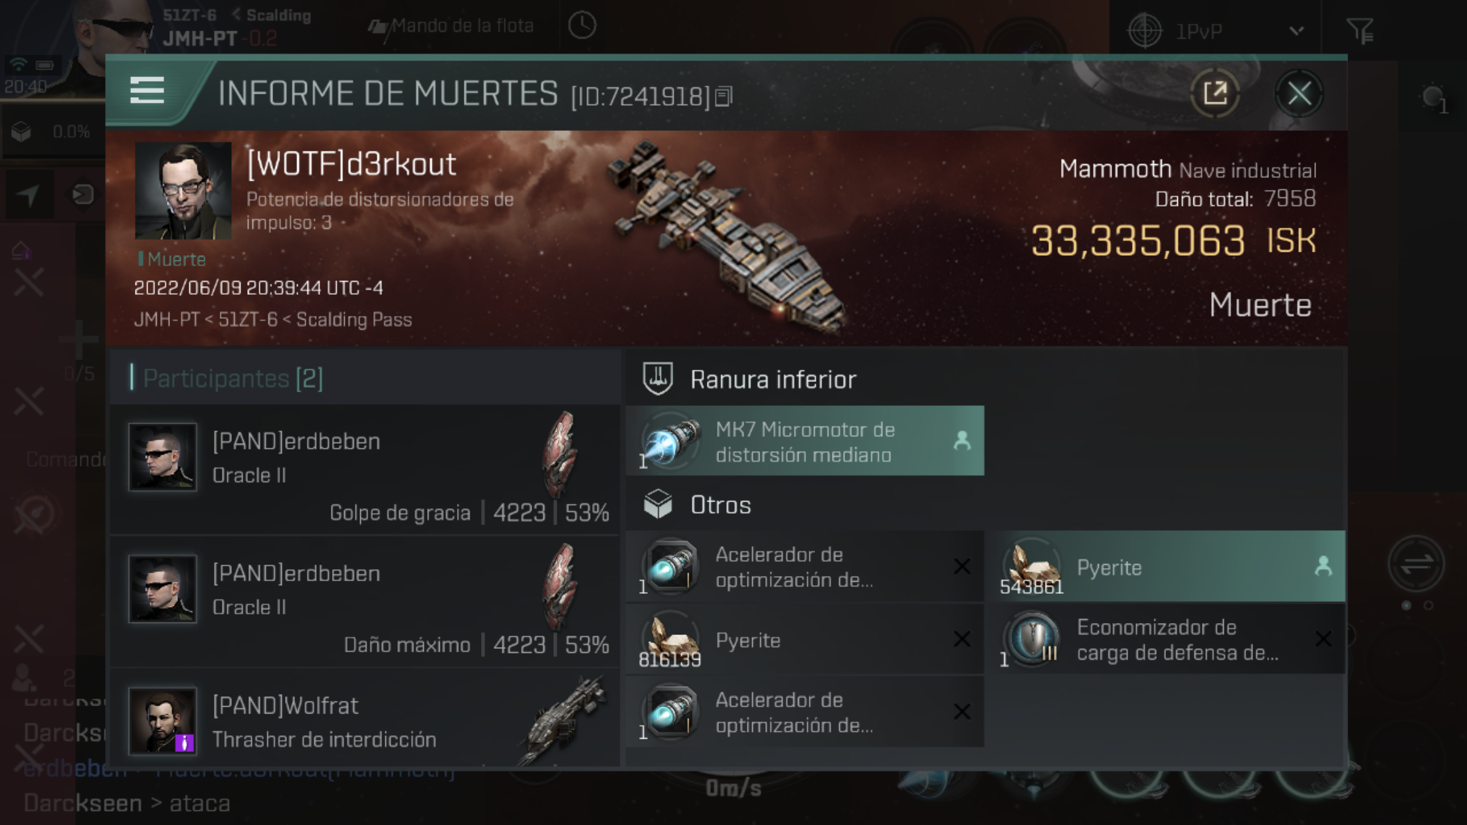The height and width of the screenshot is (825, 1467).
Task: Expand the 1PvP overview dropdown
Action: point(1296,31)
